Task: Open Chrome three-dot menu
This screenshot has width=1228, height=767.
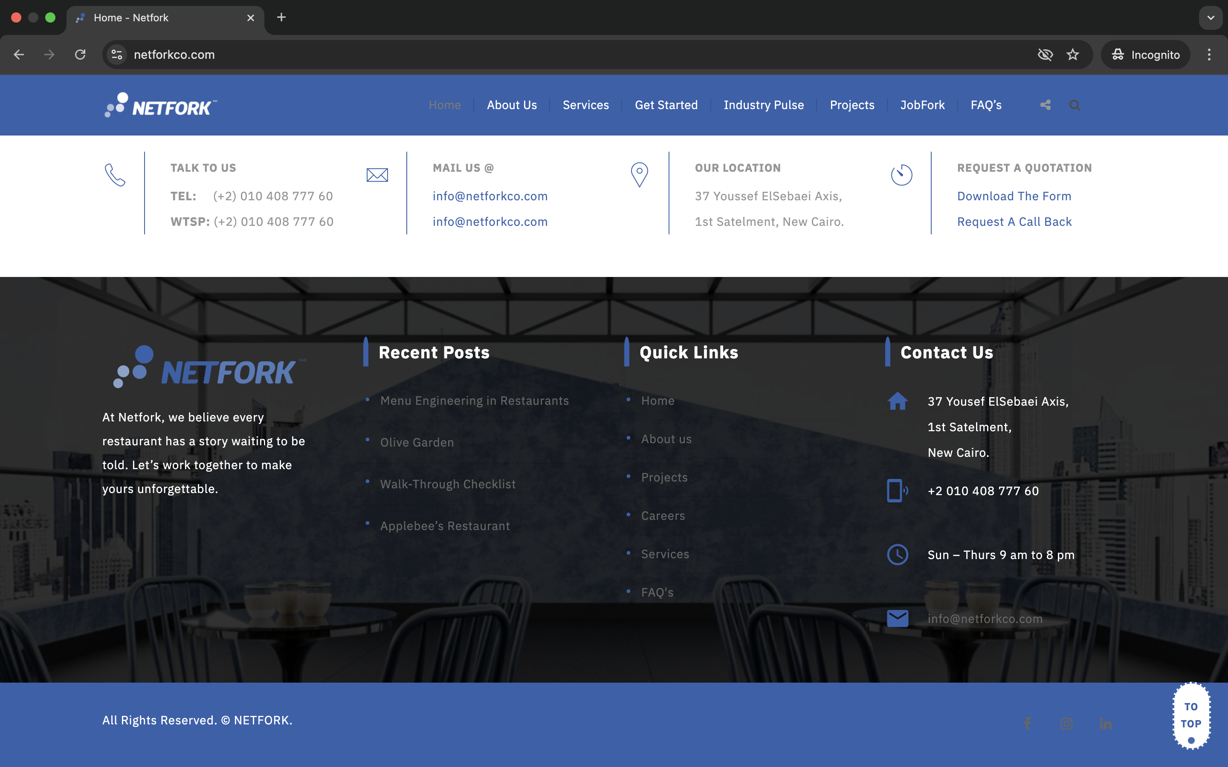Action: click(x=1209, y=55)
